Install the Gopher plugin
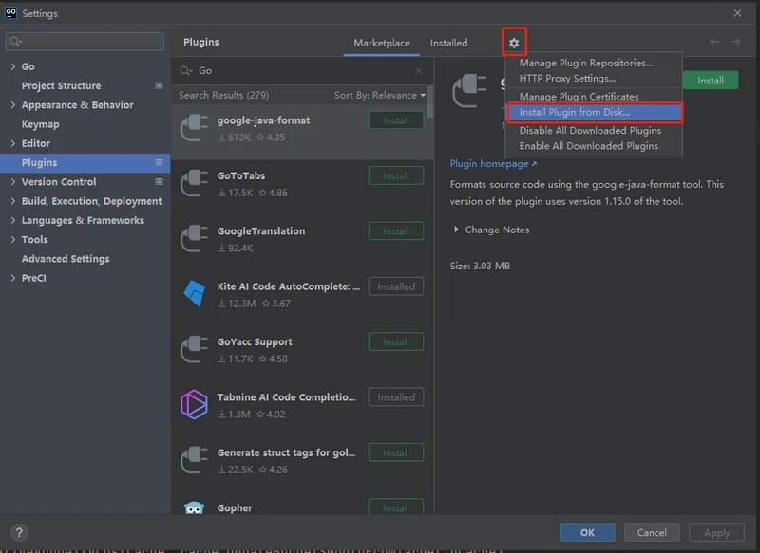Viewport: 760px width, 553px height. [x=396, y=507]
